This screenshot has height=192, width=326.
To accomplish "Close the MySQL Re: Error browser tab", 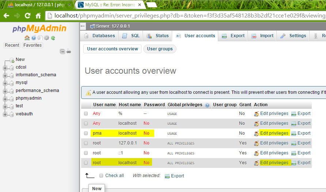I will (x=140, y=5).
